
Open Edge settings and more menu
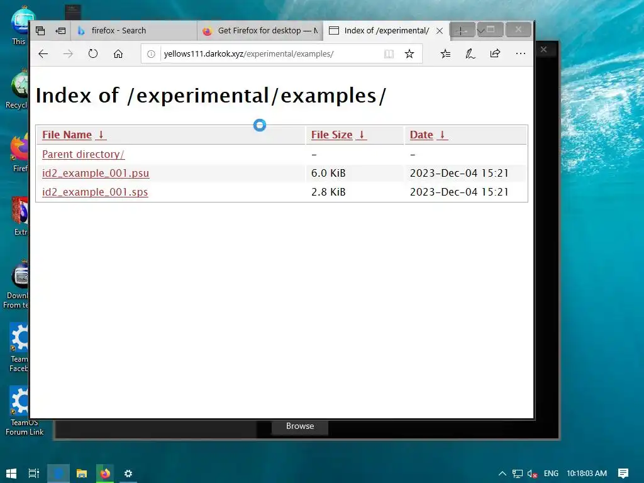(x=520, y=54)
